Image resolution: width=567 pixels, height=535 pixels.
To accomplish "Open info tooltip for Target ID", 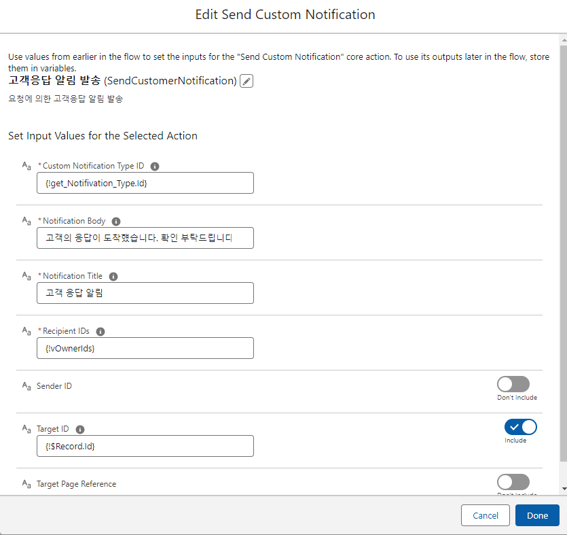I will (80, 430).
